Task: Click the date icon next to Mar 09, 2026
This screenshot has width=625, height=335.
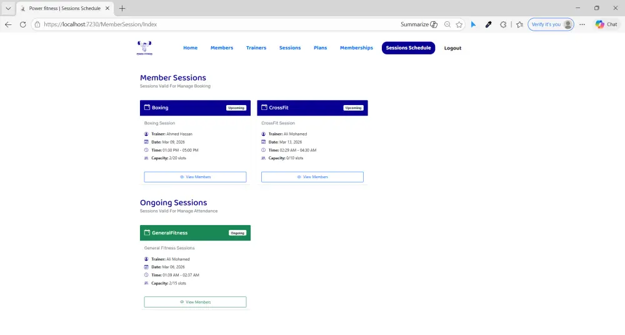Action: 146,142
